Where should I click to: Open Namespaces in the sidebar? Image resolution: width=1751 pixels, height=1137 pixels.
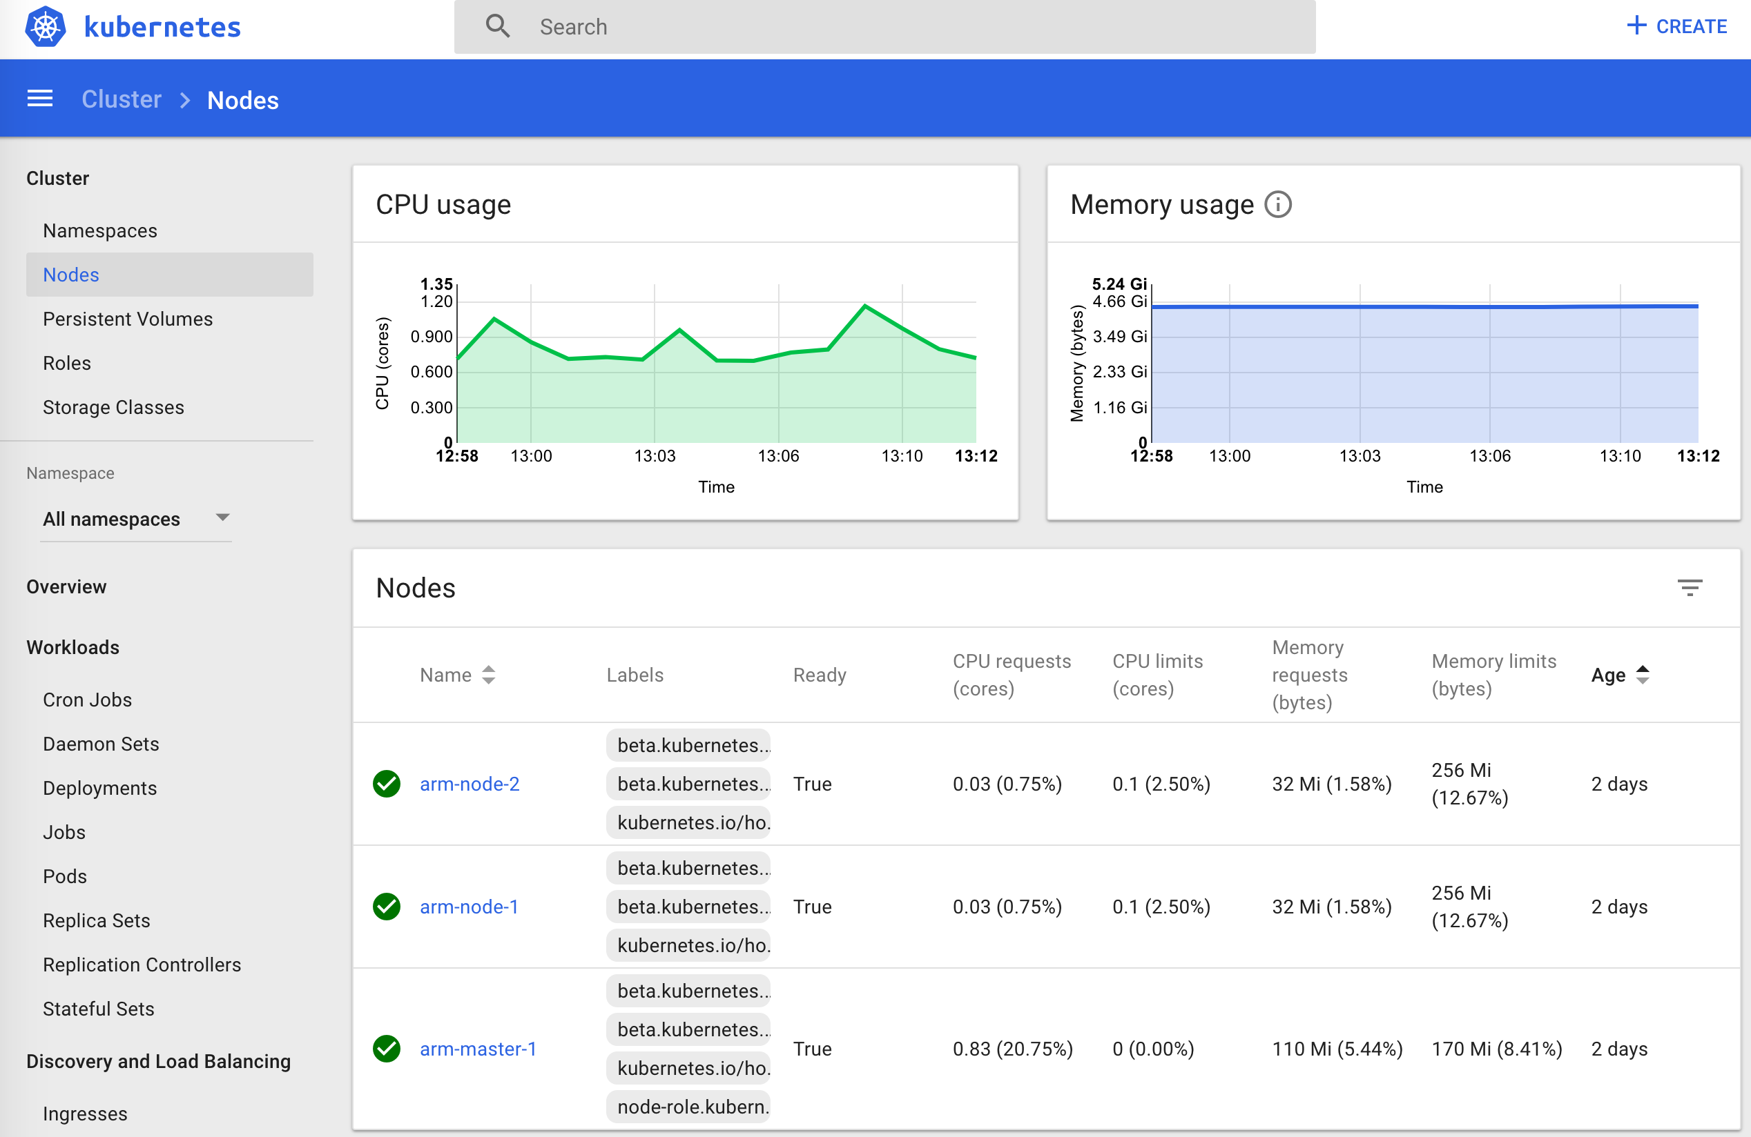point(100,230)
